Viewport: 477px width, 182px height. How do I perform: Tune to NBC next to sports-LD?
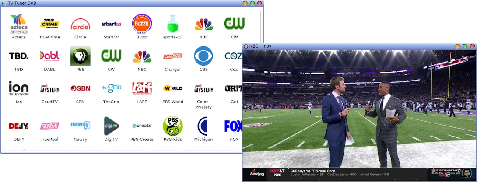[x=203, y=24]
